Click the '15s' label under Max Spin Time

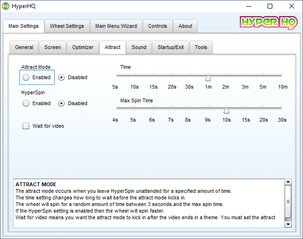click(x=246, y=120)
